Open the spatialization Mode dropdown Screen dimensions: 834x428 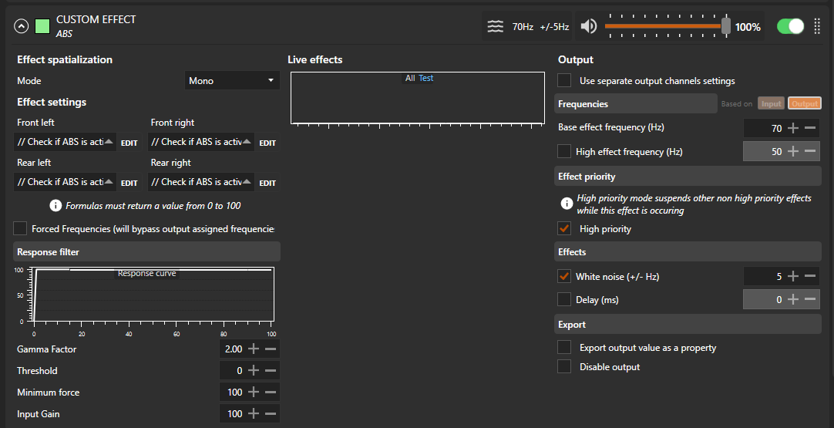[232, 80]
